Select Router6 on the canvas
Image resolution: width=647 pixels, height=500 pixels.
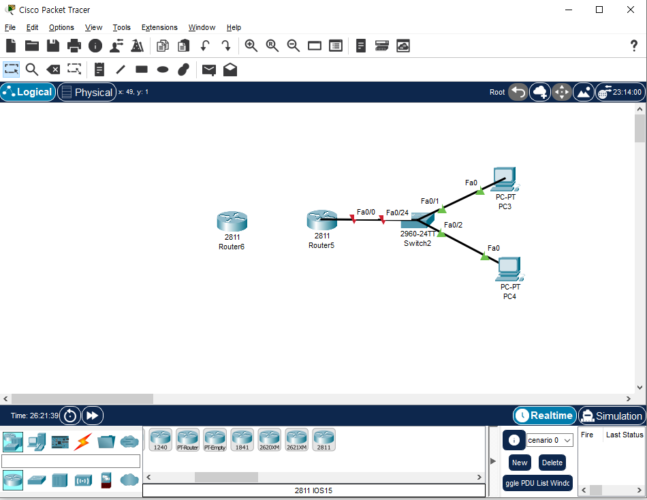point(232,221)
